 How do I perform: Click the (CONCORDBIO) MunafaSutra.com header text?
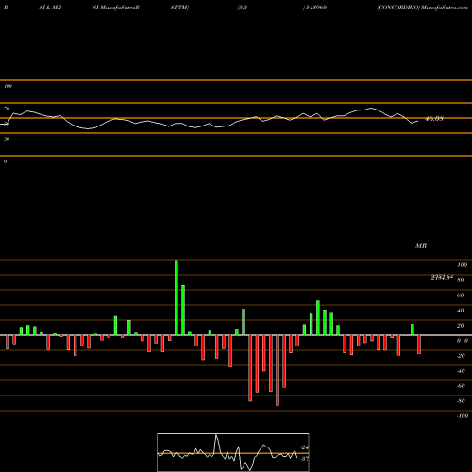click(423, 8)
